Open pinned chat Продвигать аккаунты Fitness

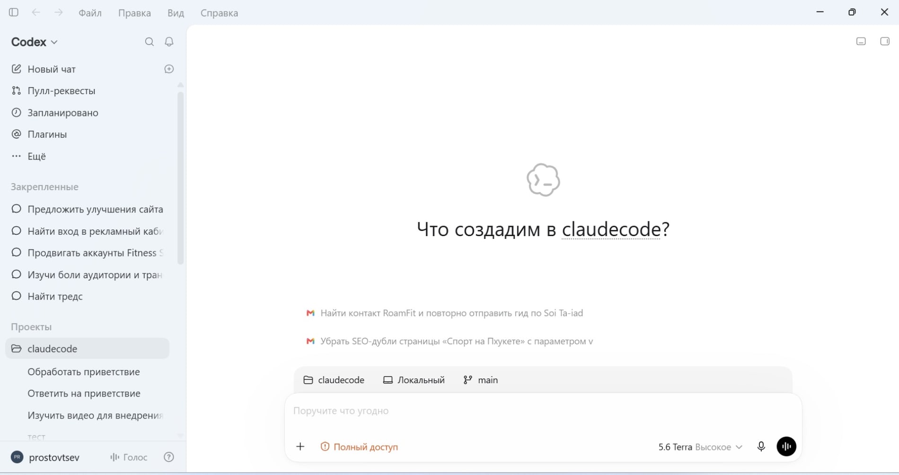[88, 253]
